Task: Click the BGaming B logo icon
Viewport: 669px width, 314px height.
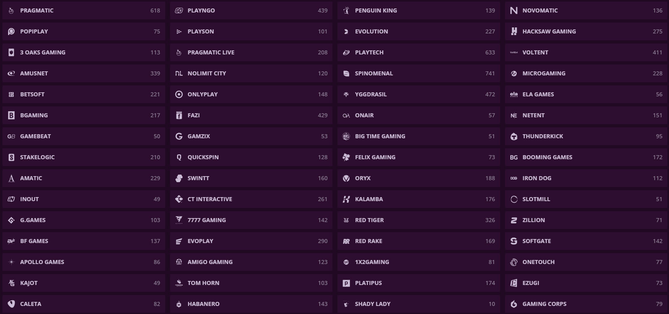Action: pyautogui.click(x=11, y=115)
